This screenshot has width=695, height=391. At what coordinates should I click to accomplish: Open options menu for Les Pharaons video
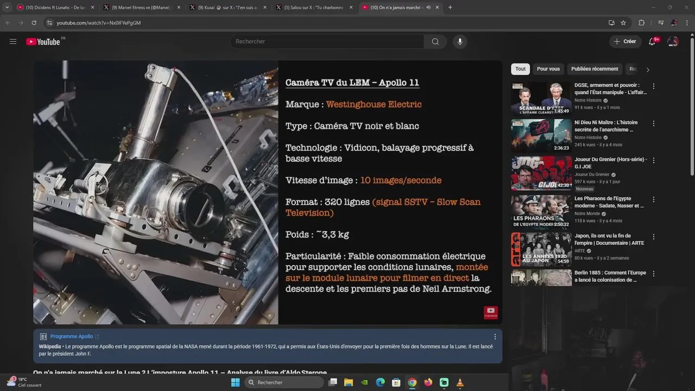coord(654,199)
